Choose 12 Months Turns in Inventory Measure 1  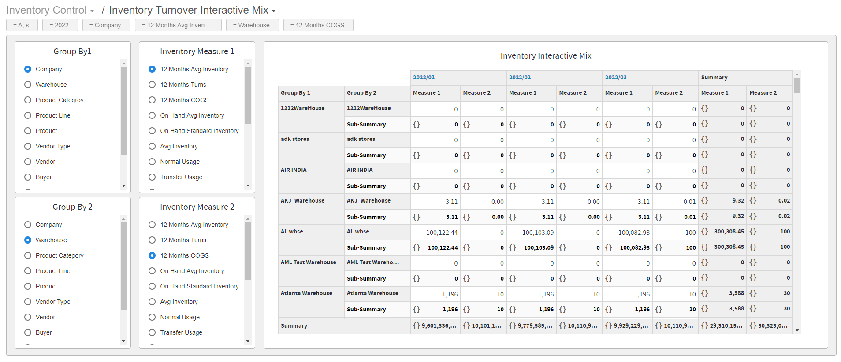(x=152, y=85)
